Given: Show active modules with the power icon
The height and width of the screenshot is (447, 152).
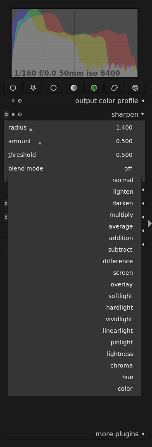Looking at the screenshot, I should (x=13, y=88).
